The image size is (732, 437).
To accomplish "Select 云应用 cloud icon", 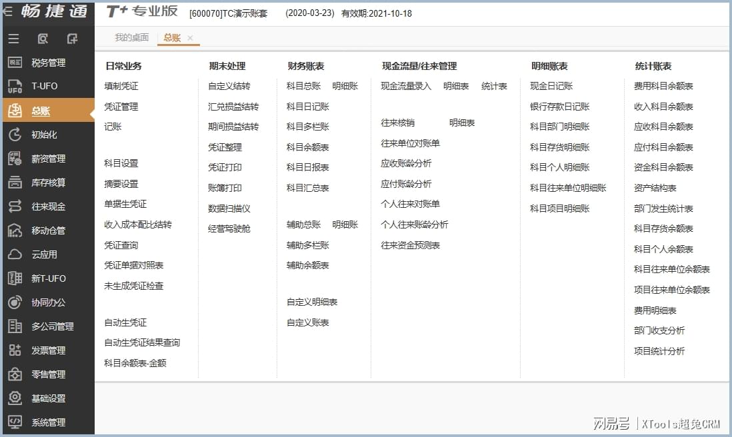I will point(15,254).
